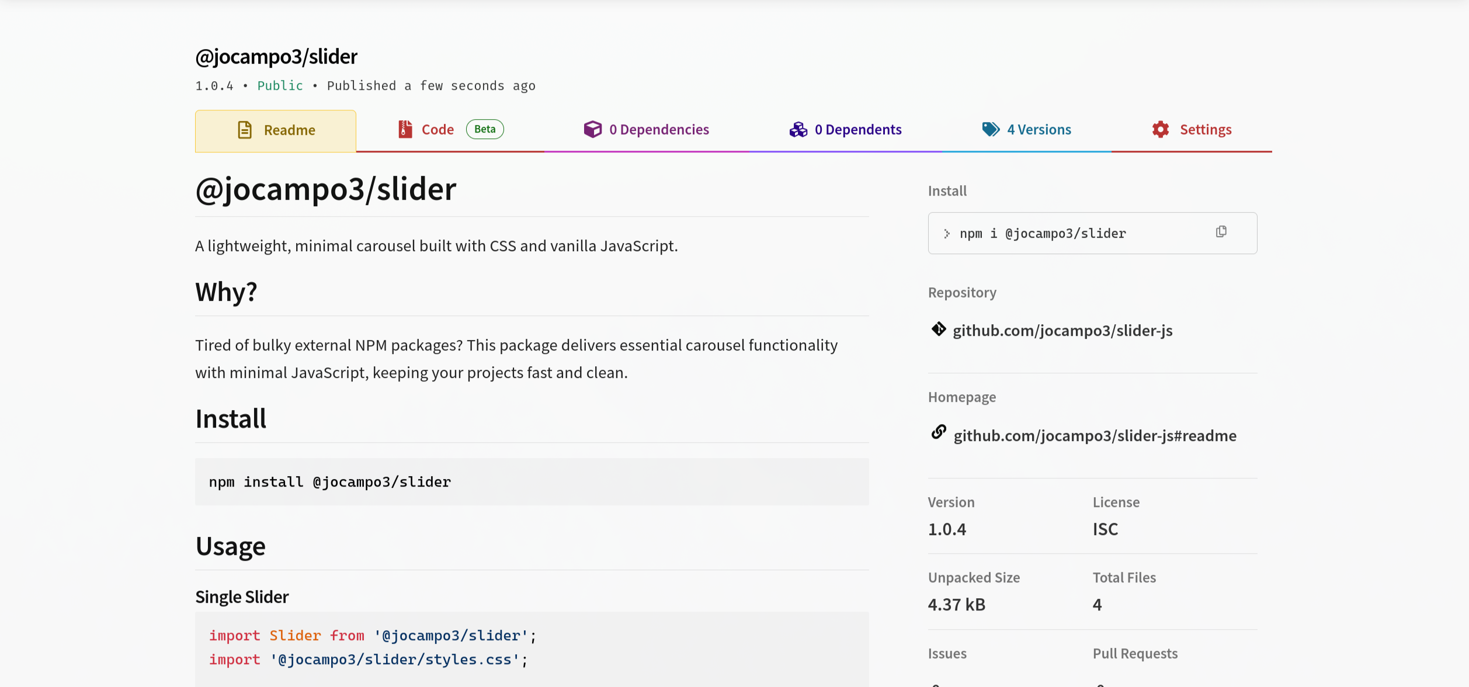The width and height of the screenshot is (1469, 687).
Task: Click the 'Homepage' sidebar label
Action: pyautogui.click(x=961, y=397)
